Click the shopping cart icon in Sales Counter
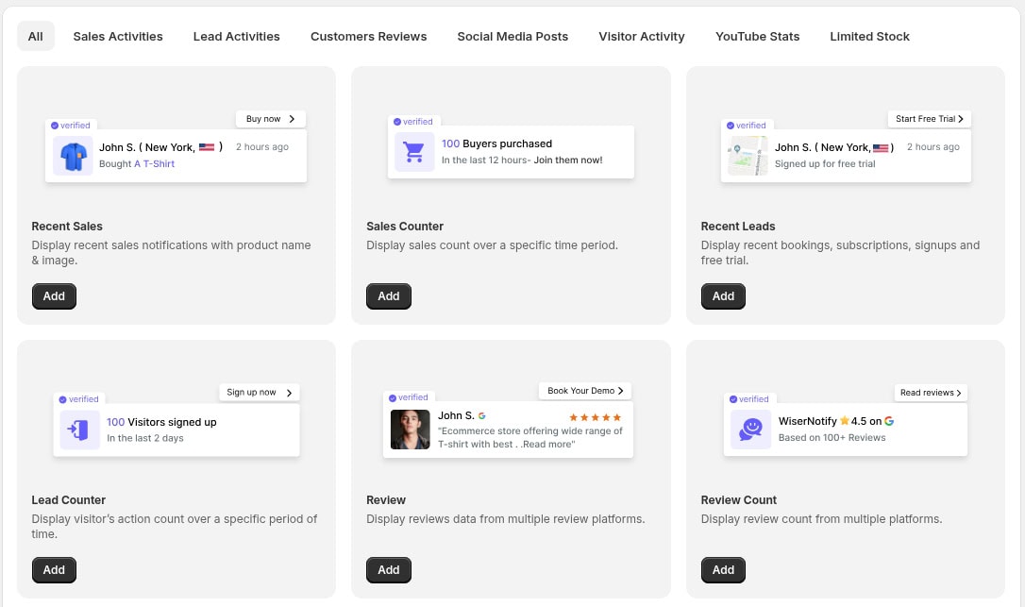The width and height of the screenshot is (1025, 607). click(x=413, y=152)
